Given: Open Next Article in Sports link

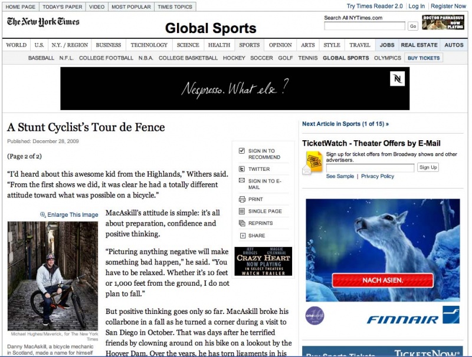Looking at the screenshot, I should click(x=345, y=124).
